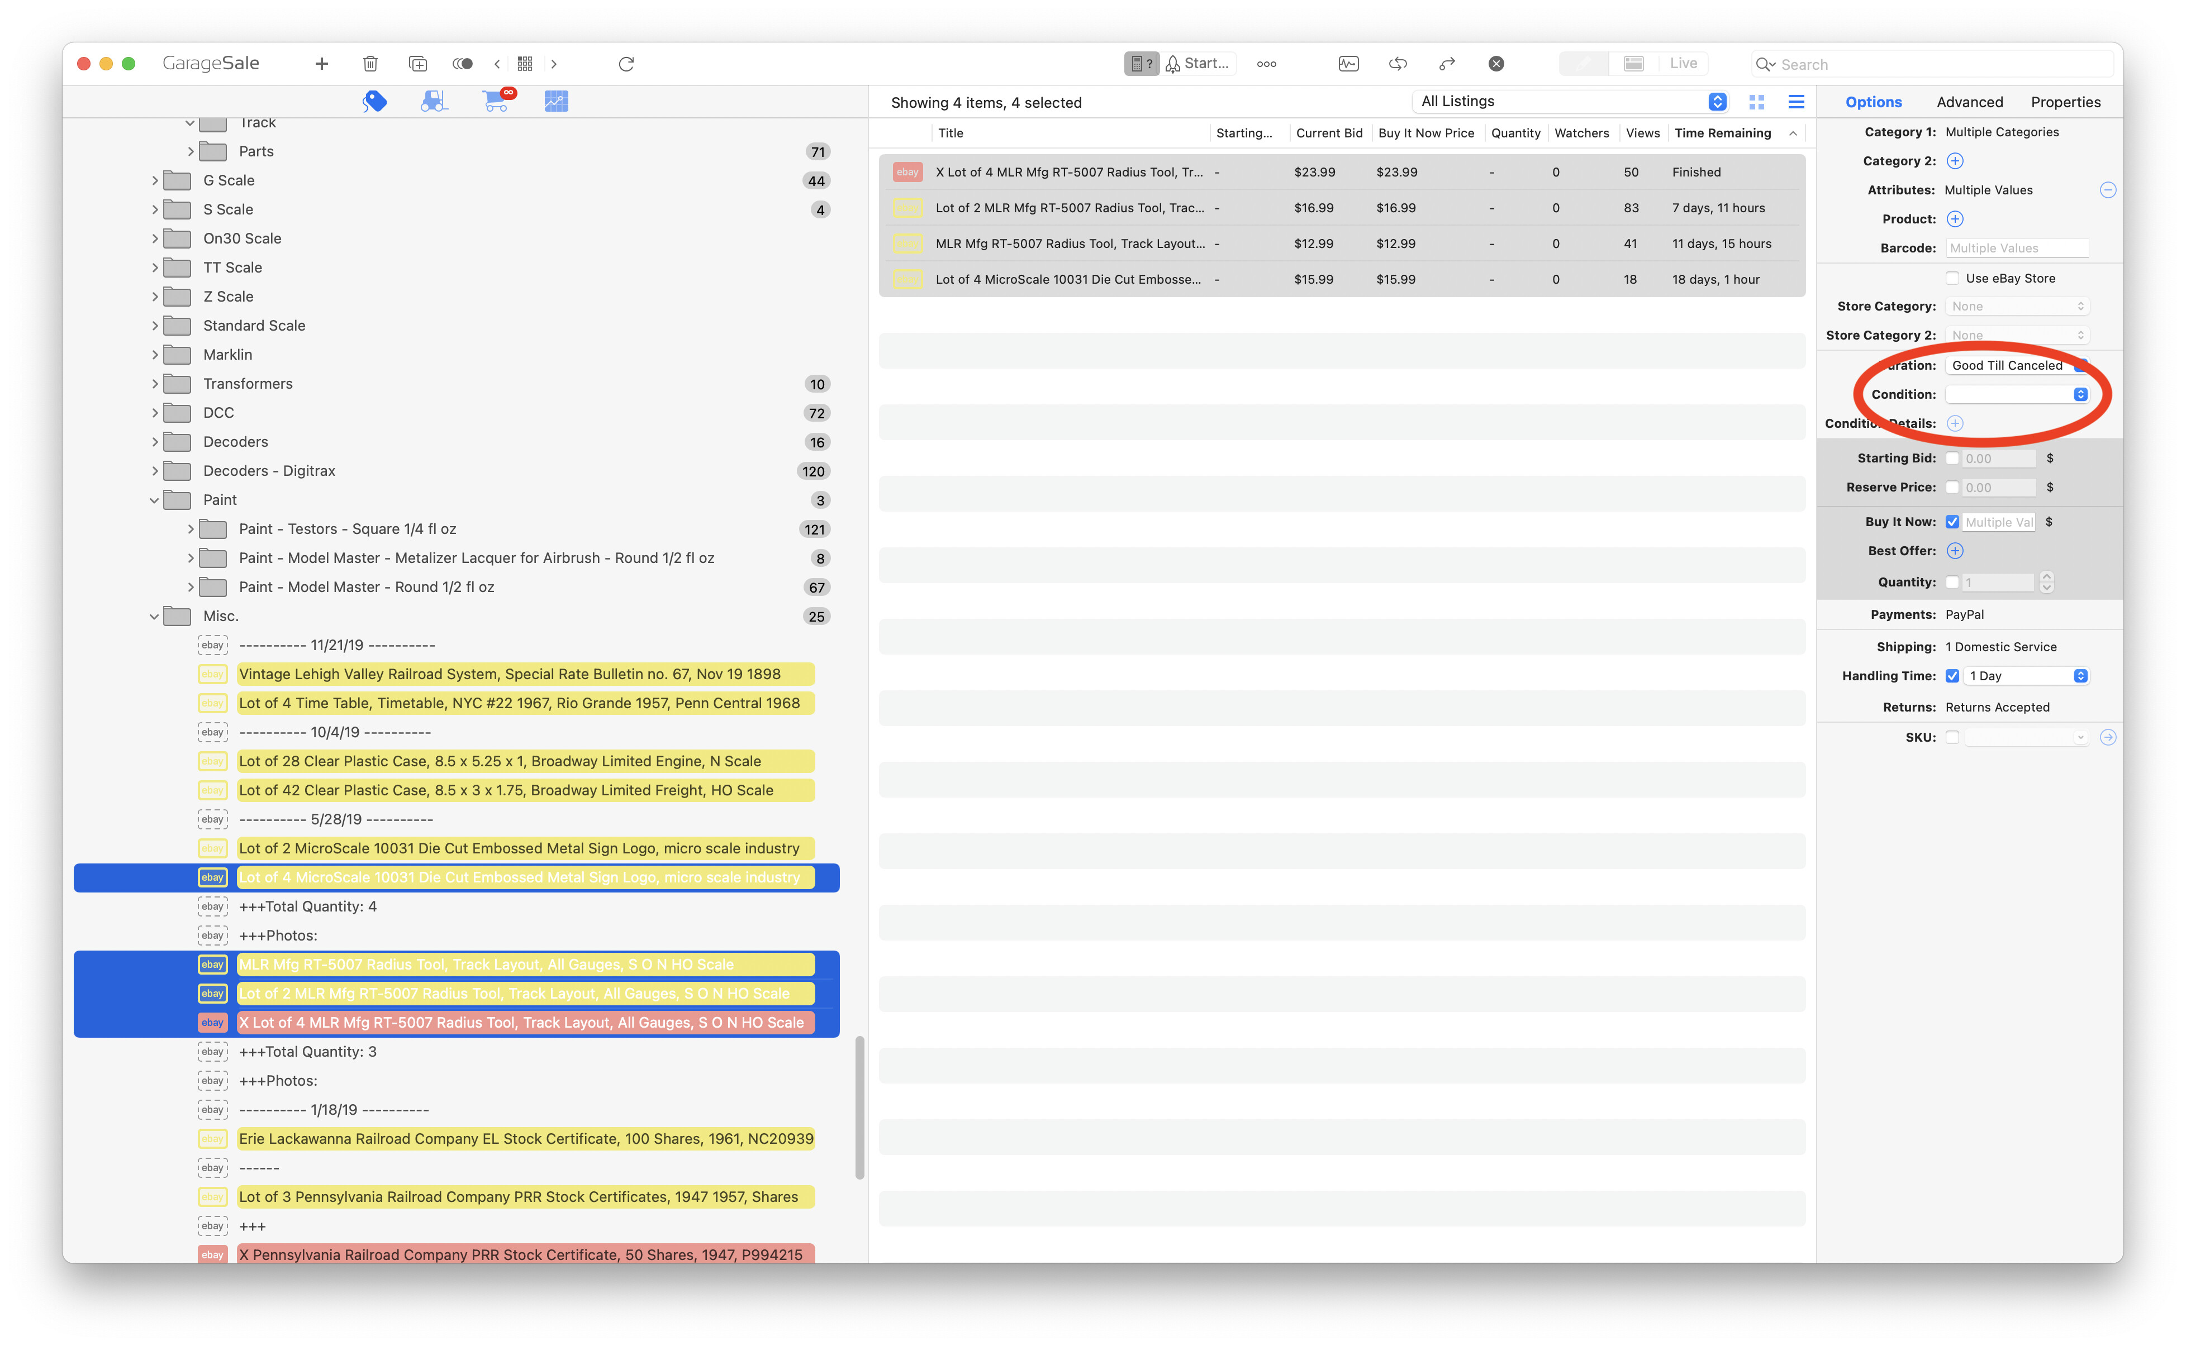This screenshot has width=2186, height=1346.
Task: Click the calculator fee check icon
Action: (x=1140, y=63)
